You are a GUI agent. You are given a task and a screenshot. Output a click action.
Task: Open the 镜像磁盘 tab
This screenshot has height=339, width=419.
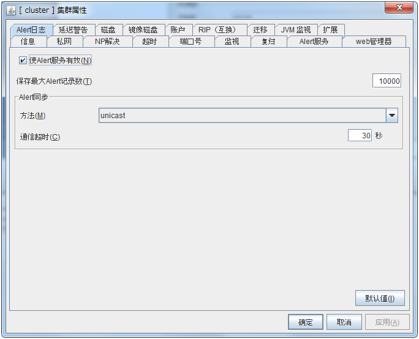(143, 30)
